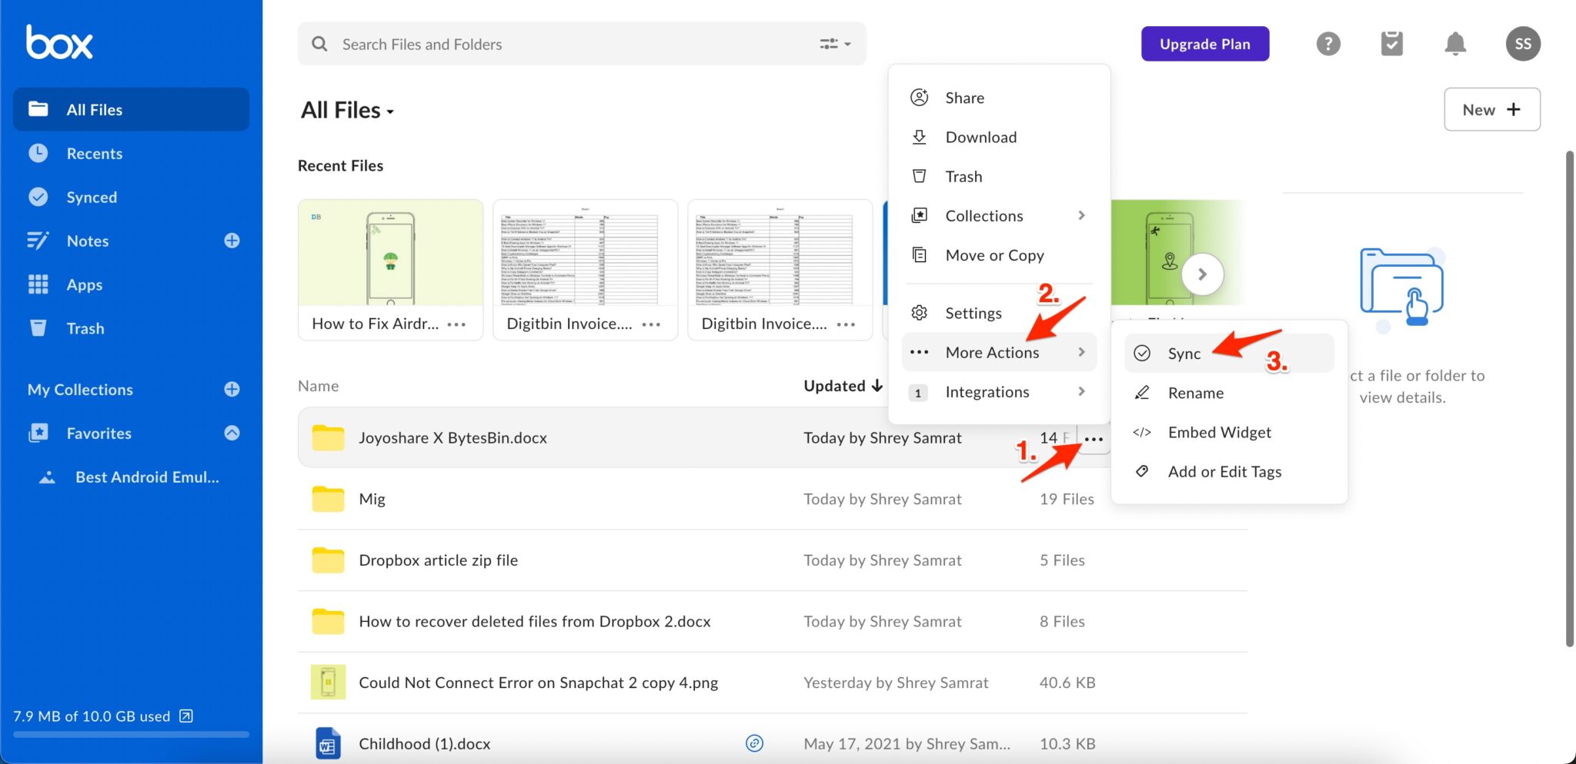Select Sync from the submenu

tap(1183, 353)
